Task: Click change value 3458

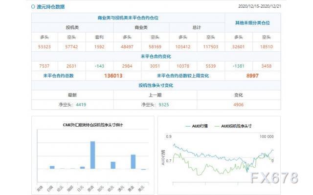Action: (x=267, y=66)
